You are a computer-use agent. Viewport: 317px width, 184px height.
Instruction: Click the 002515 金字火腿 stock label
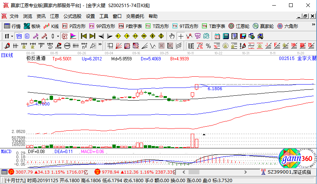pos(297,58)
